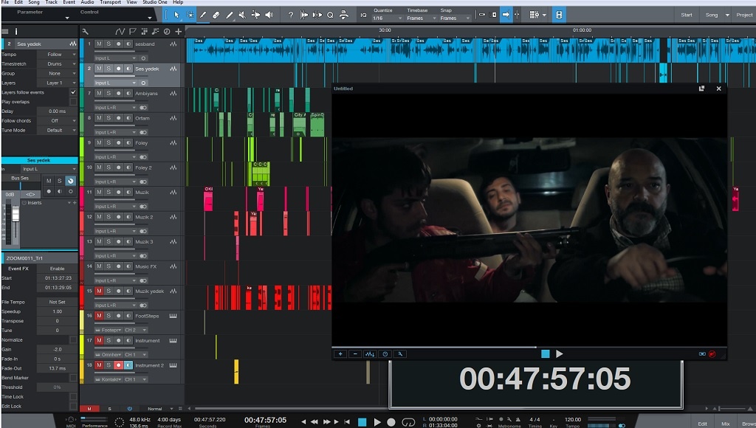
Task: Click the waveform icon on Ambiyans track
Action: click(x=173, y=94)
